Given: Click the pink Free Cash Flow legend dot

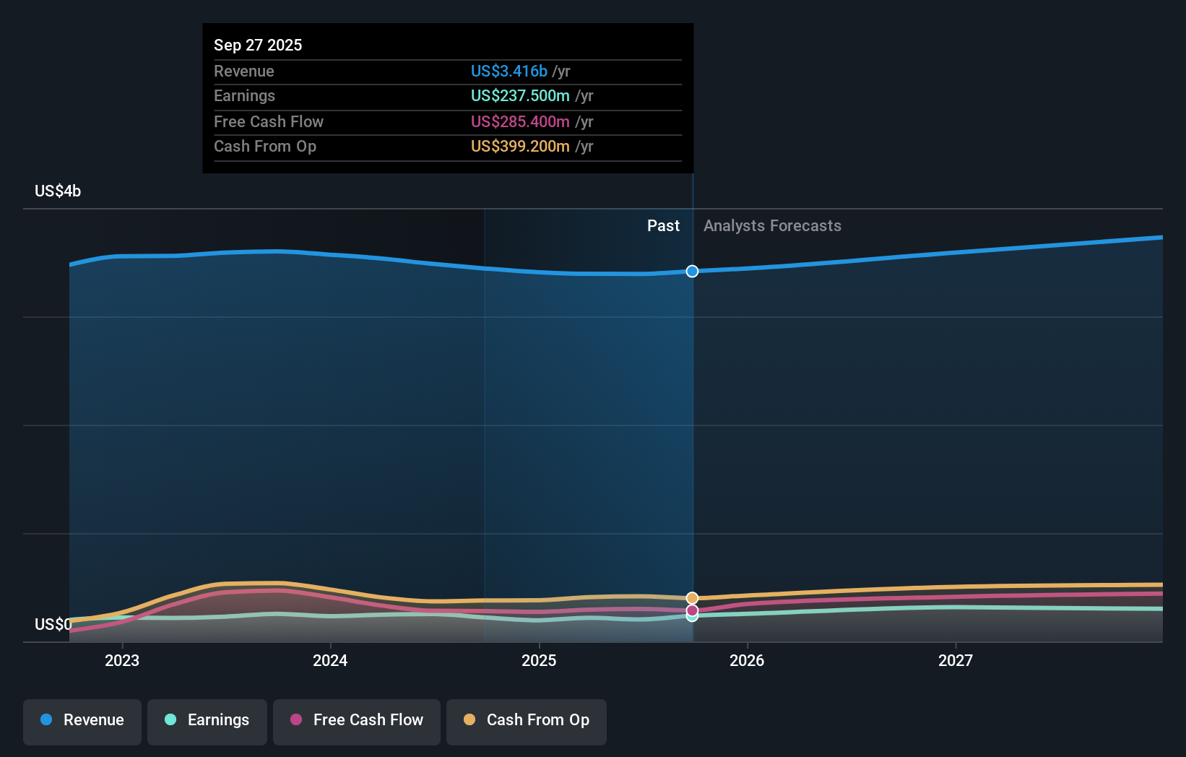Looking at the screenshot, I should (296, 720).
